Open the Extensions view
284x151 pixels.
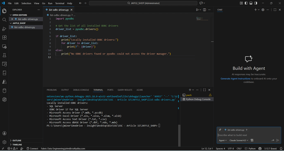tap(4, 38)
